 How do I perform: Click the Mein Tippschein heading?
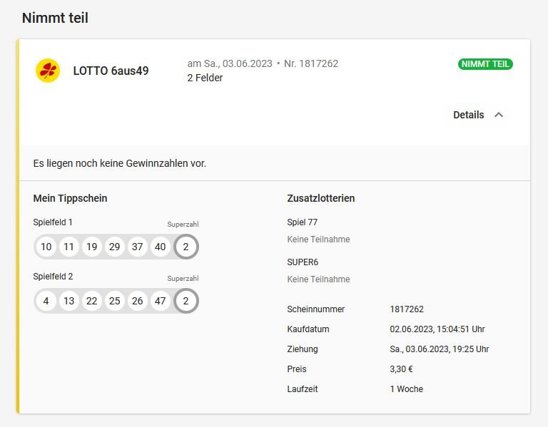(70, 198)
